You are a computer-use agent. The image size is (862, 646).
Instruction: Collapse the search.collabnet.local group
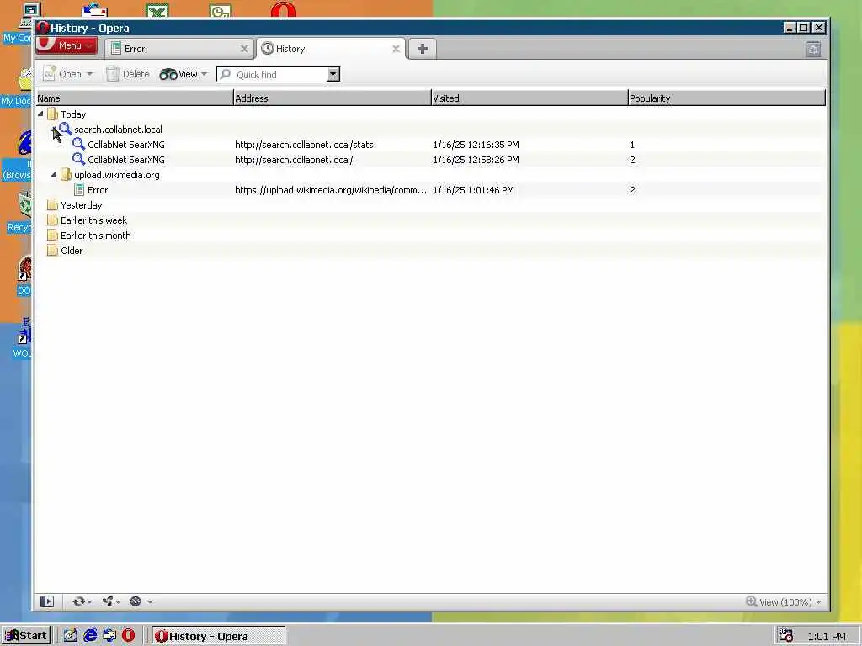pyautogui.click(x=55, y=129)
